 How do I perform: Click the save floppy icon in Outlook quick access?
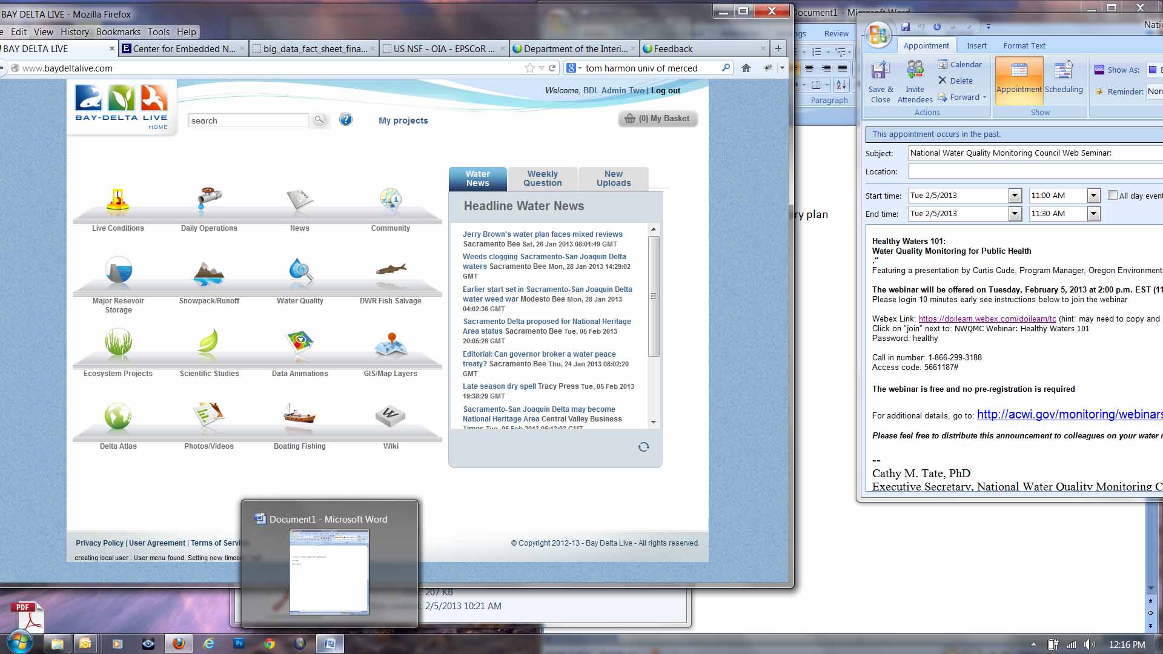906,27
